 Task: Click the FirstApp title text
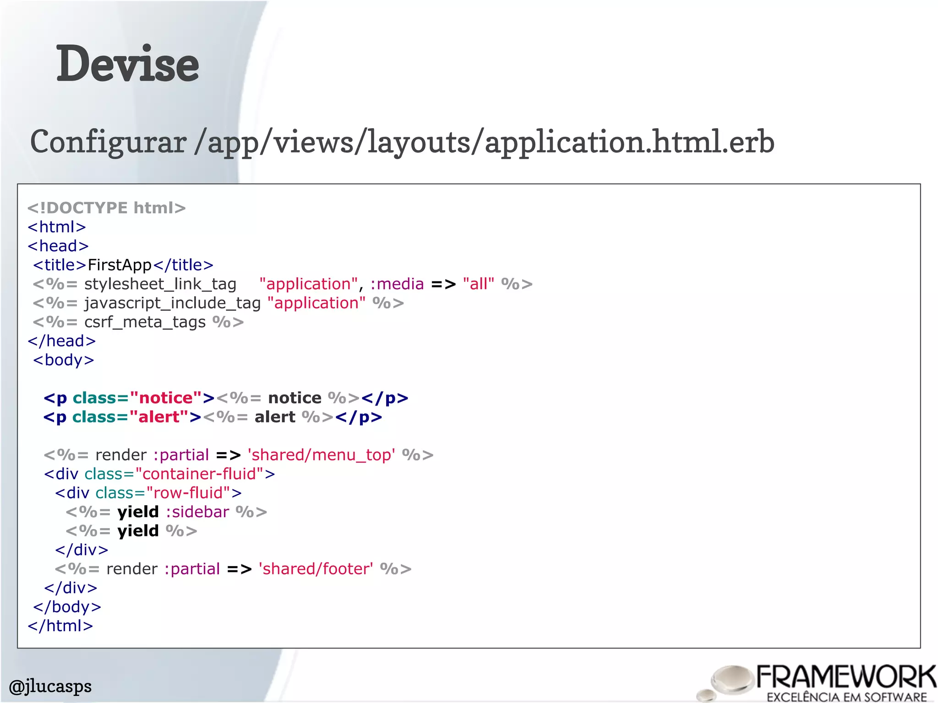(x=120, y=265)
